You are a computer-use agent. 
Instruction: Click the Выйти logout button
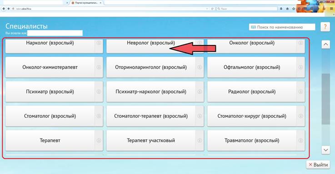click(318, 165)
